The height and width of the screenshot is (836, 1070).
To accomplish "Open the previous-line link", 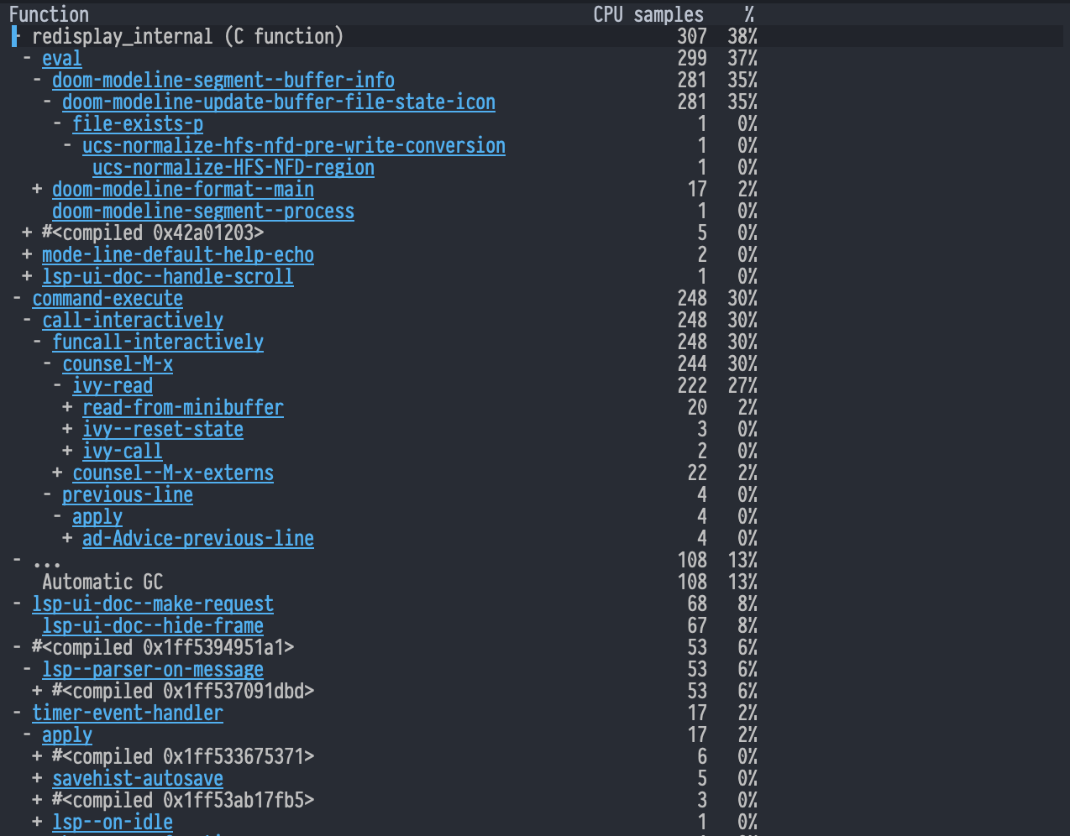I will (x=128, y=494).
